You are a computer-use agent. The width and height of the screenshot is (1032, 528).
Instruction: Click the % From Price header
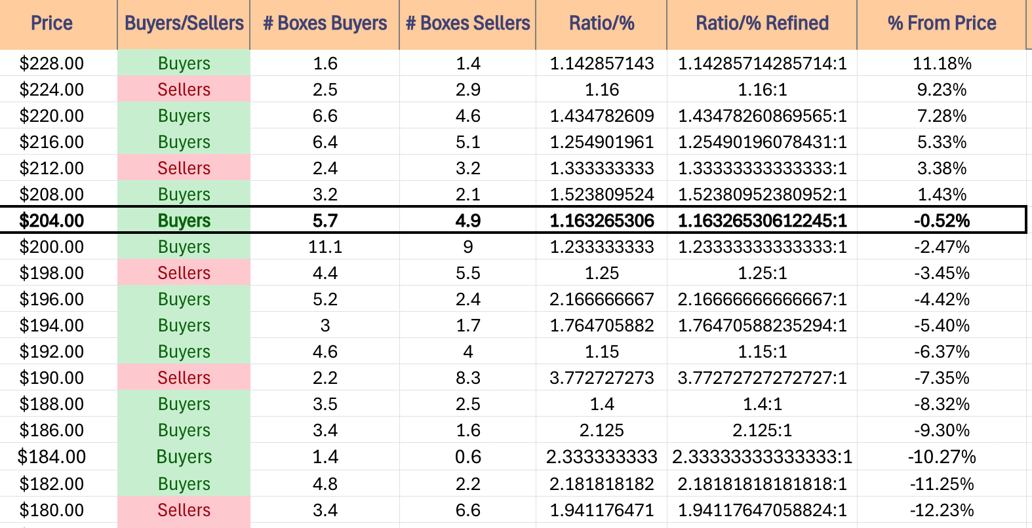coord(942,24)
